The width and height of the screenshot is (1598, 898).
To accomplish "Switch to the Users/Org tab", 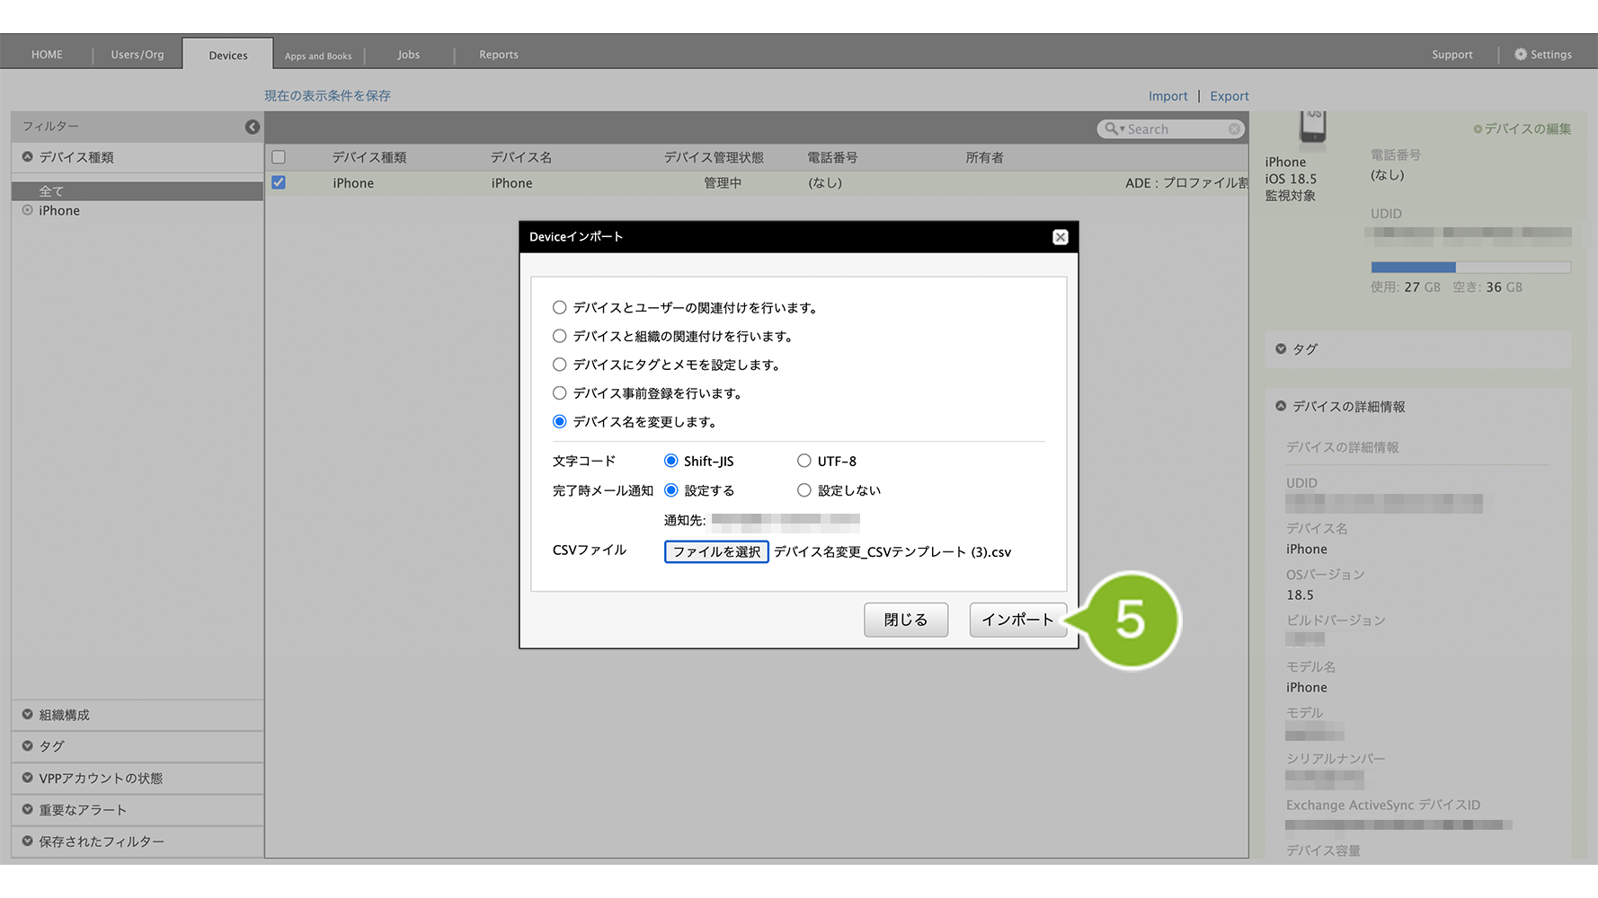I will [x=138, y=55].
